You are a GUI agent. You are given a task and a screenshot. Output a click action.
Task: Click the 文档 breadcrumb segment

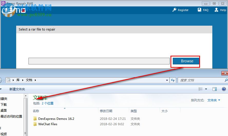tap(29, 80)
